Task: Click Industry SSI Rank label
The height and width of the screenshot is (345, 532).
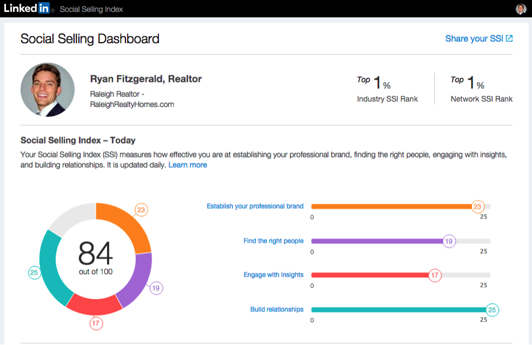Action: 387,99
